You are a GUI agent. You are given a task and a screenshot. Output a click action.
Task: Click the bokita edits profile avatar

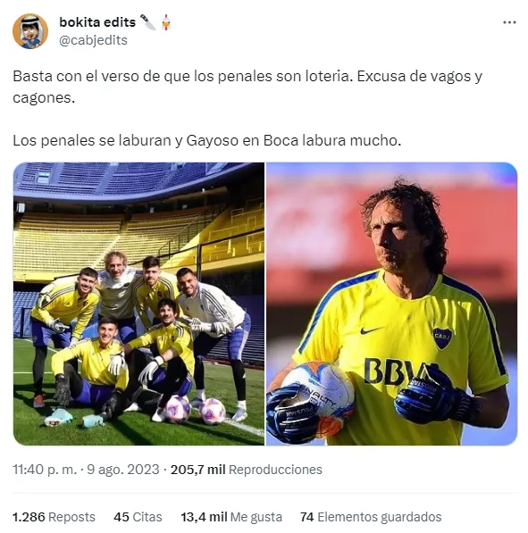(x=30, y=31)
